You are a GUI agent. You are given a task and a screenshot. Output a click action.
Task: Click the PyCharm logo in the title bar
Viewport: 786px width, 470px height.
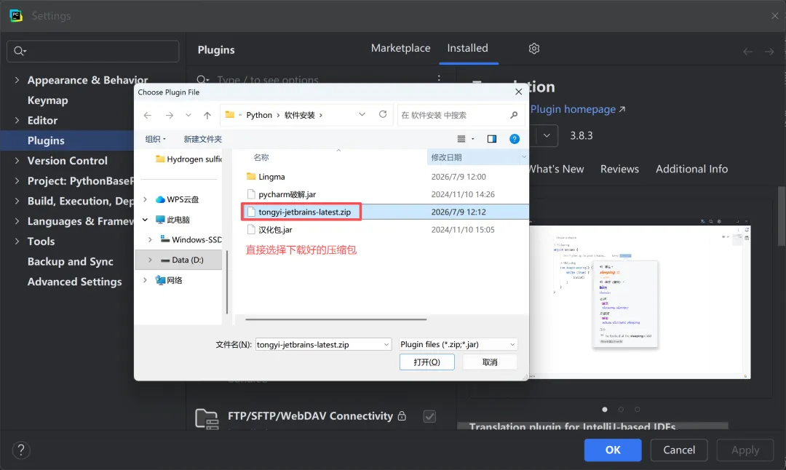click(15, 15)
